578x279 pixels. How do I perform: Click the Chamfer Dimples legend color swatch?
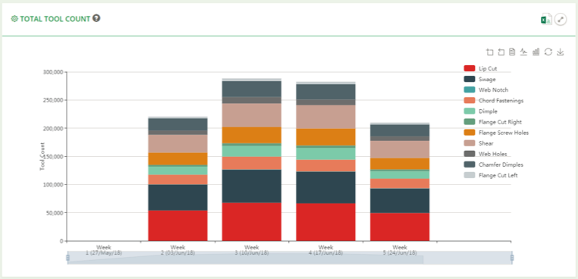469,165
